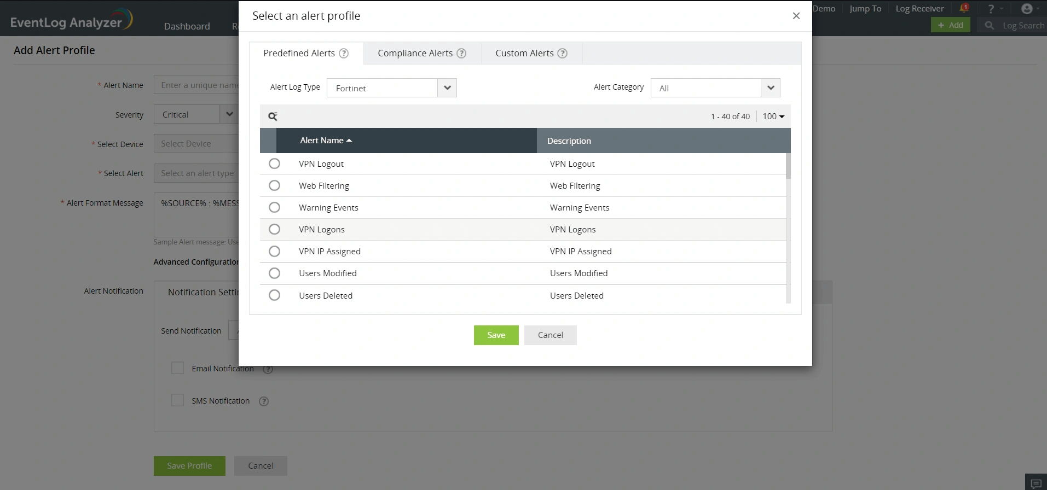This screenshot has height=490, width=1047.
Task: Enable the Email Notification checkbox
Action: (177, 368)
